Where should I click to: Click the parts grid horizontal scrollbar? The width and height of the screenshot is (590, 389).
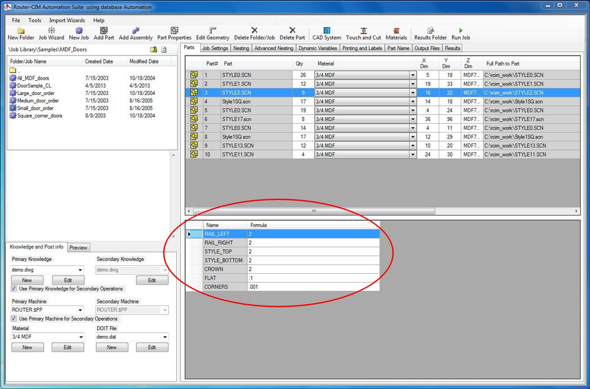[x=314, y=211]
